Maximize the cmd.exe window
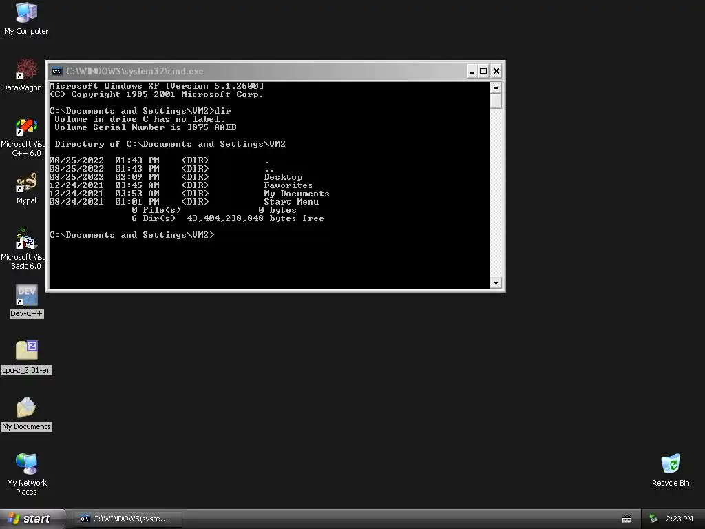The image size is (705, 529). pos(483,71)
